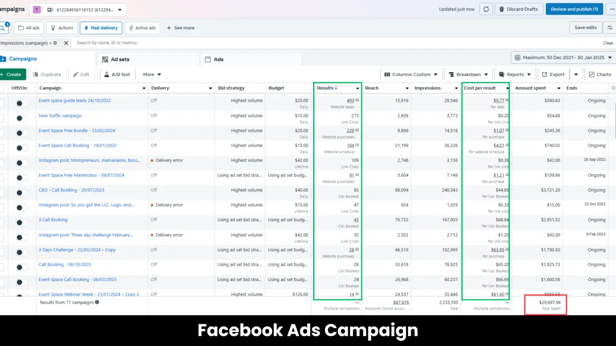Select the Active ads filter
The height and width of the screenshot is (346, 616).
[x=142, y=28]
